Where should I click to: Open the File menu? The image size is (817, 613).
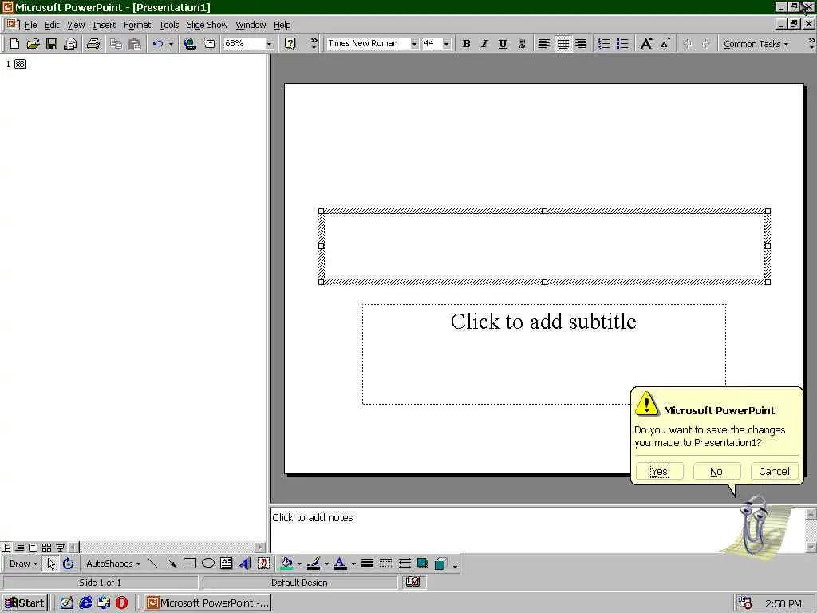coord(30,25)
